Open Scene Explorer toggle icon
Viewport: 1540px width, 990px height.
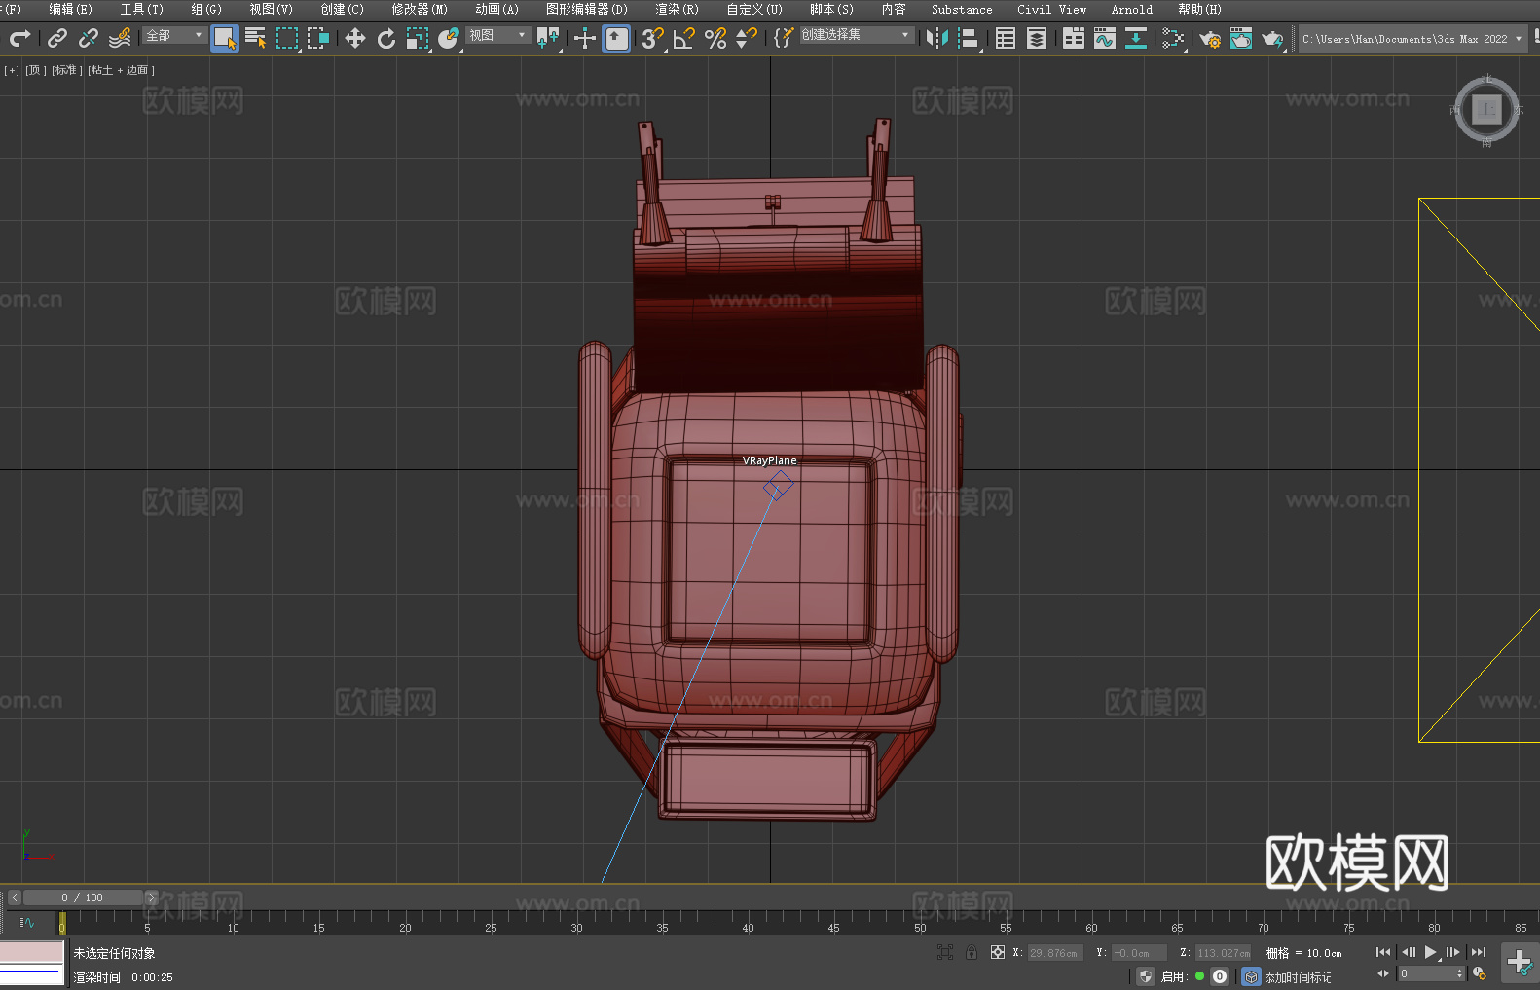1006,38
